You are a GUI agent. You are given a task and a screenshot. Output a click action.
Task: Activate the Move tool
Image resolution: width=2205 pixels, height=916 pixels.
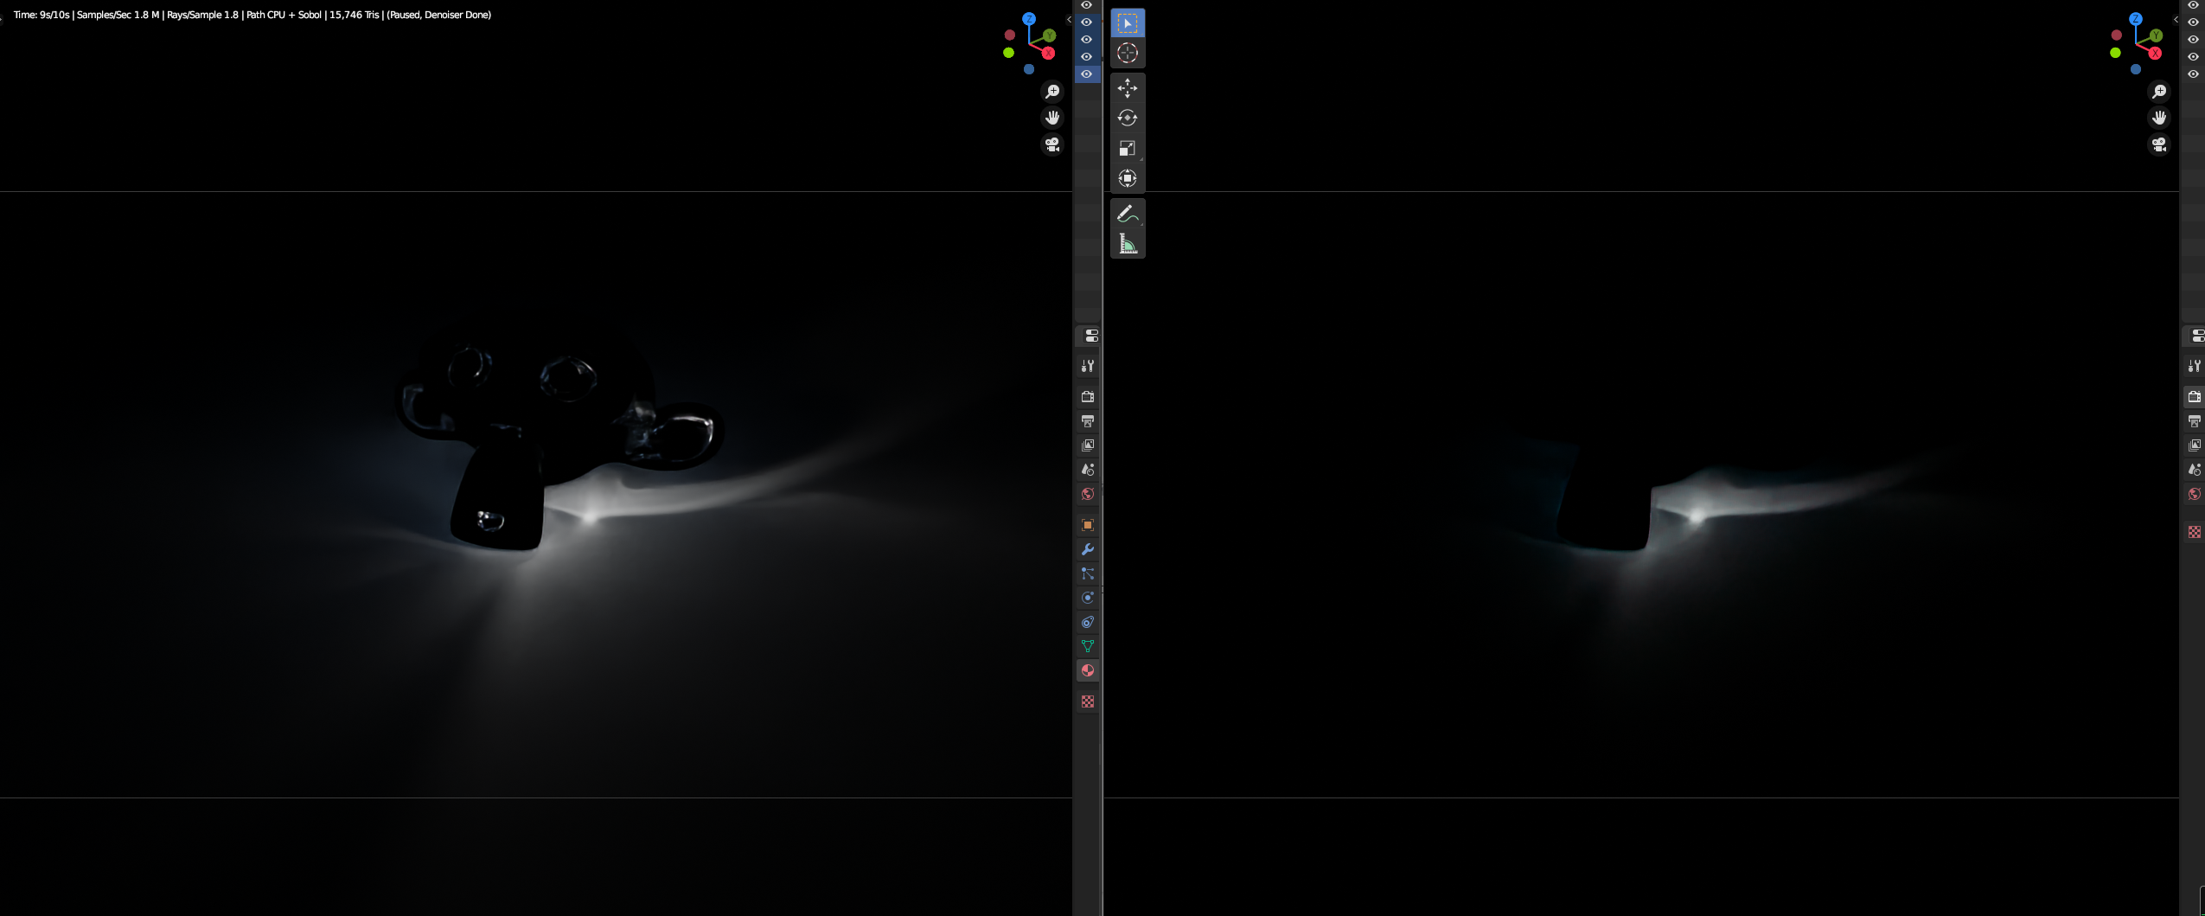[x=1127, y=87]
